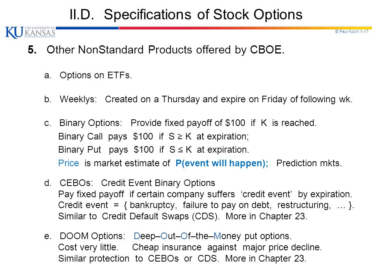Click 'Credit Default Swaps (CDS)' text
Screen dimensions: 372x279
pyautogui.click(x=160, y=216)
